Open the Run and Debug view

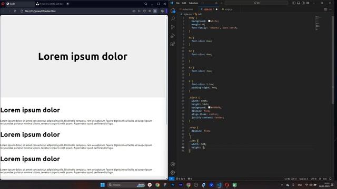[x=173, y=36]
